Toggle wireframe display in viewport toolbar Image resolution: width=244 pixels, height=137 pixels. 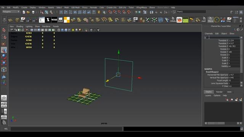(59, 30)
